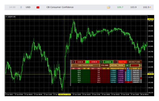The image size is (159, 101).
Task: Click the dark red button right of 14
Action: click(x=135, y=65)
